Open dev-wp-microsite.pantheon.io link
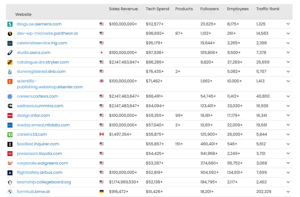Screen dimensions: 300x197 click(x=47, y=33)
